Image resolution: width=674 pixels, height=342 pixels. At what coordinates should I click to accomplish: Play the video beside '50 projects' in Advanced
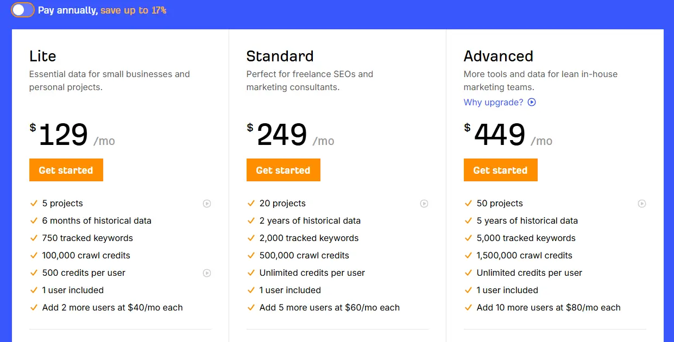[642, 204]
